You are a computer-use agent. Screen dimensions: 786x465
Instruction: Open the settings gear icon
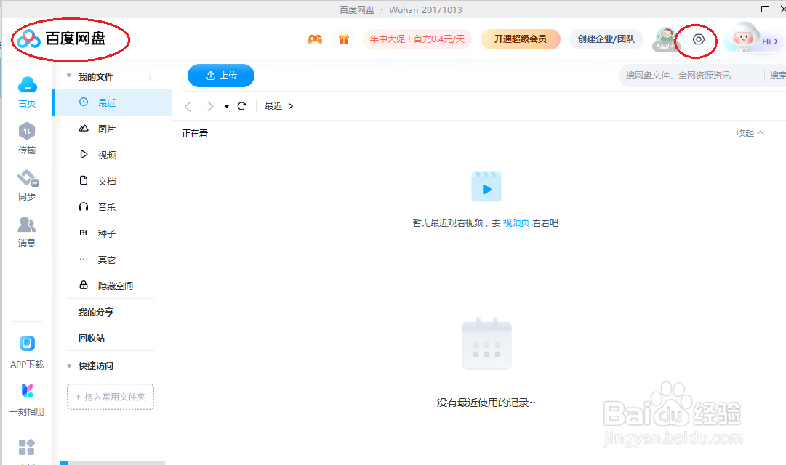(x=698, y=39)
